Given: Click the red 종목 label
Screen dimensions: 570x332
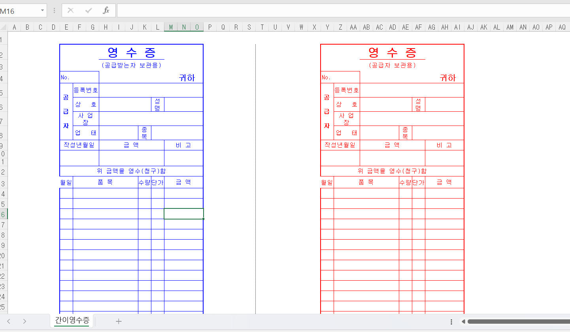Looking at the screenshot, I should [x=405, y=133].
